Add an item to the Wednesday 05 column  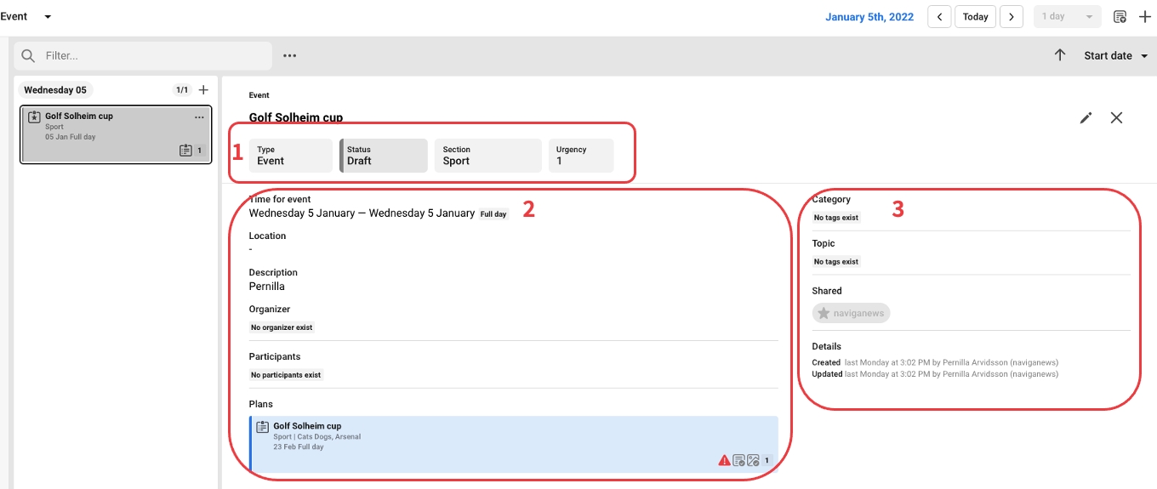click(x=203, y=90)
